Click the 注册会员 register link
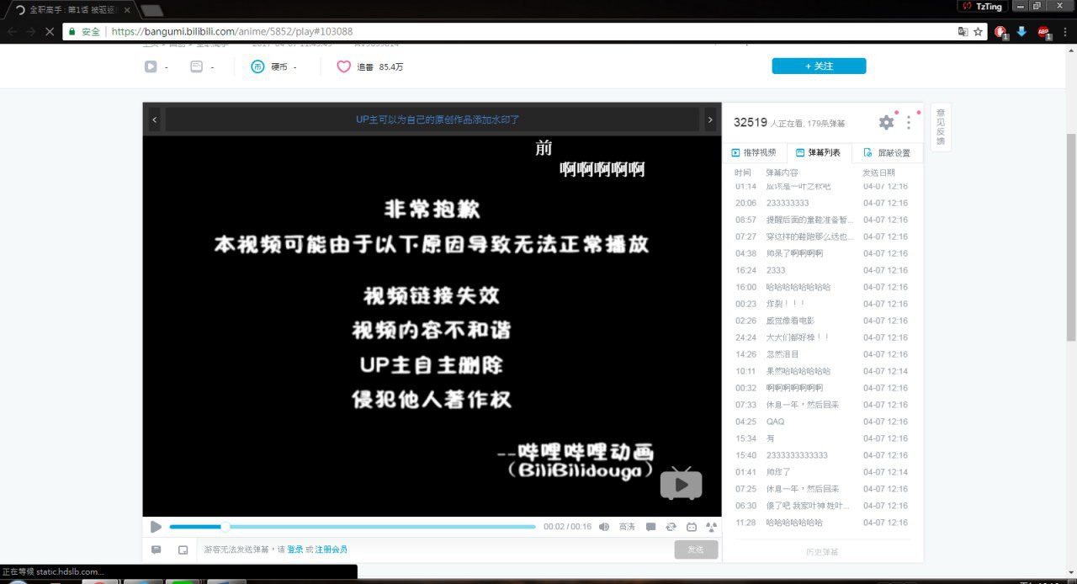Viewport: 1077px width, 584px height. coord(331,549)
